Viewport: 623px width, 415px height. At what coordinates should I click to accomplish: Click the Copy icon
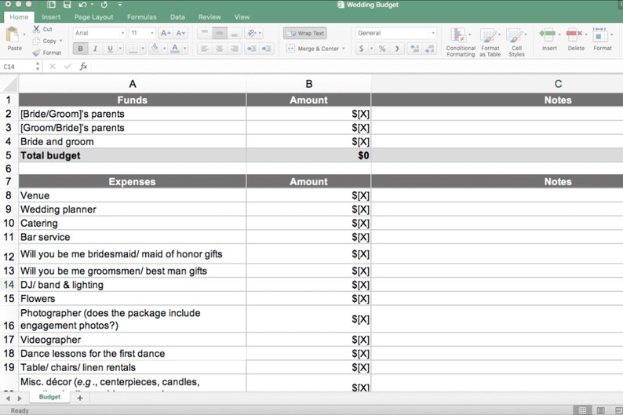[x=36, y=41]
